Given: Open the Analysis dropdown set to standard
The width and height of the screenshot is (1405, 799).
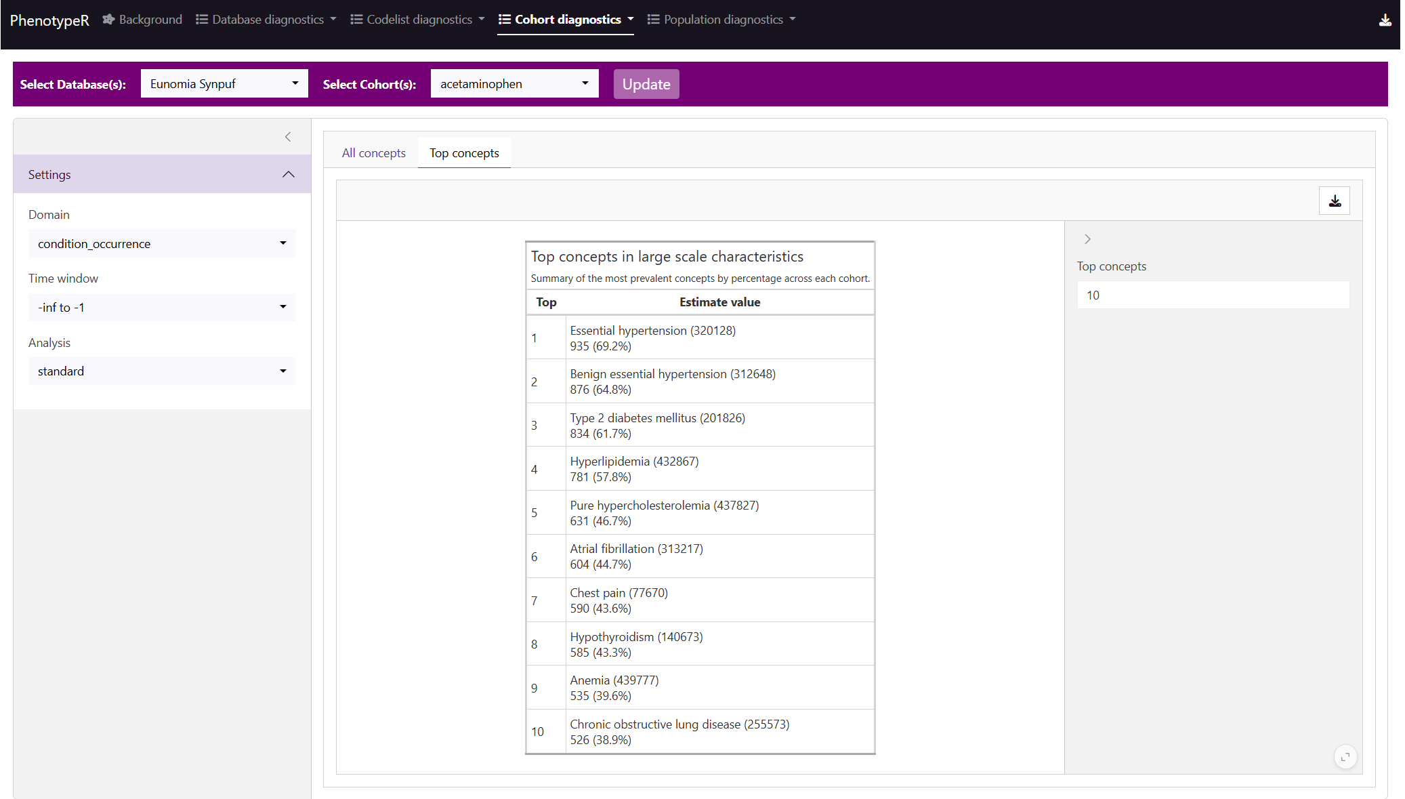Looking at the screenshot, I should [x=162, y=371].
